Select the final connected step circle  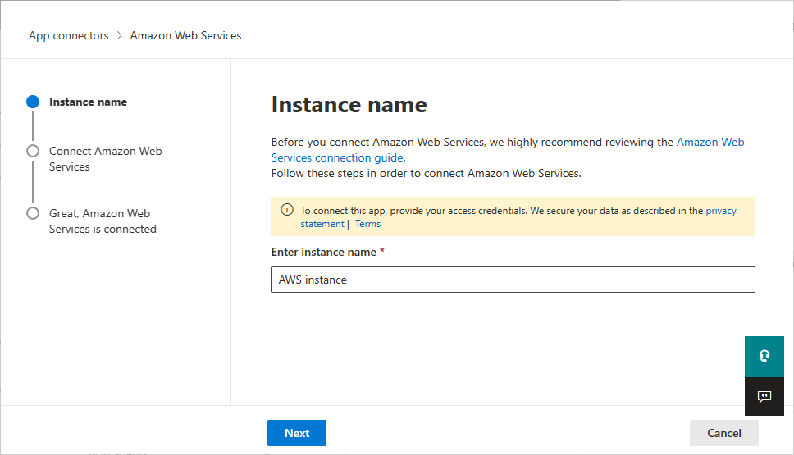33,213
